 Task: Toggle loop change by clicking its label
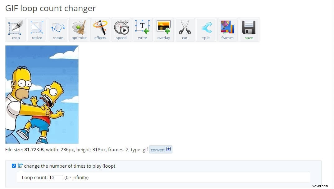tap(70, 166)
